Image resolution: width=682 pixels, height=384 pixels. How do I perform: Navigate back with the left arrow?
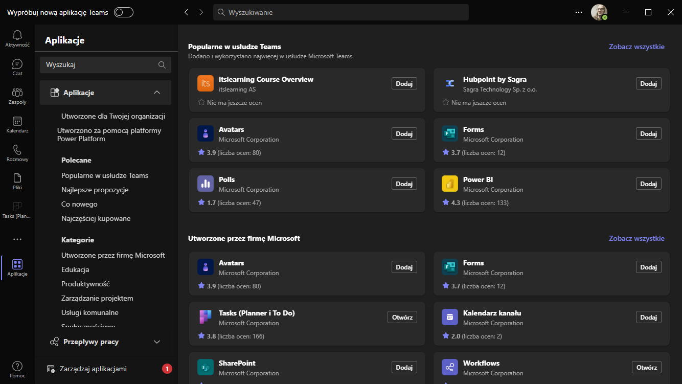[x=187, y=12]
